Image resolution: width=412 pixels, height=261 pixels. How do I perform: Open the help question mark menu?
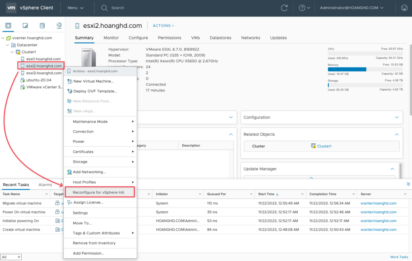point(304,8)
